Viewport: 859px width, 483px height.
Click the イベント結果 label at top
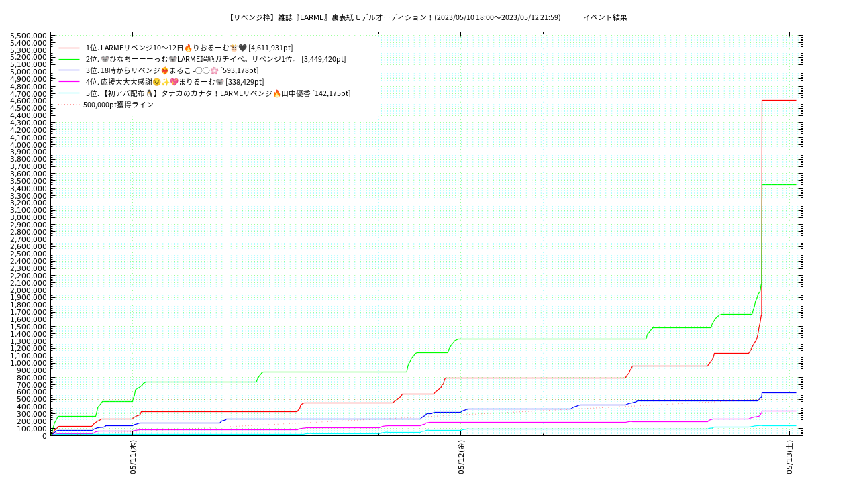coord(605,18)
